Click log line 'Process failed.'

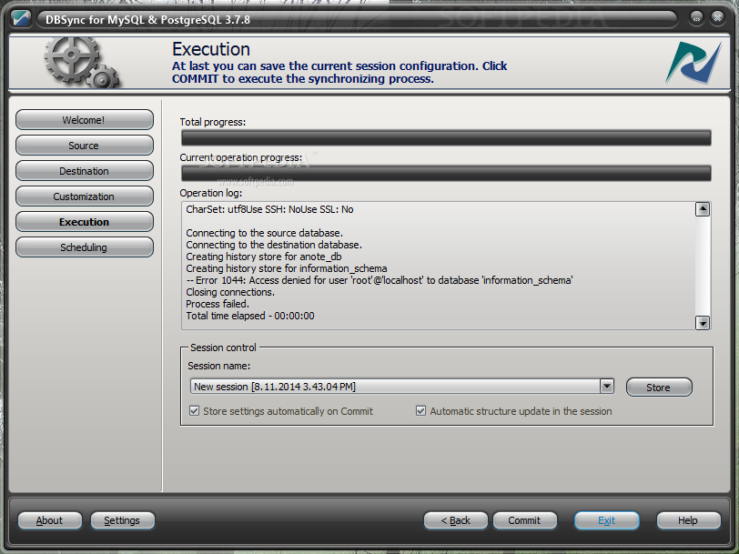pyautogui.click(x=218, y=304)
